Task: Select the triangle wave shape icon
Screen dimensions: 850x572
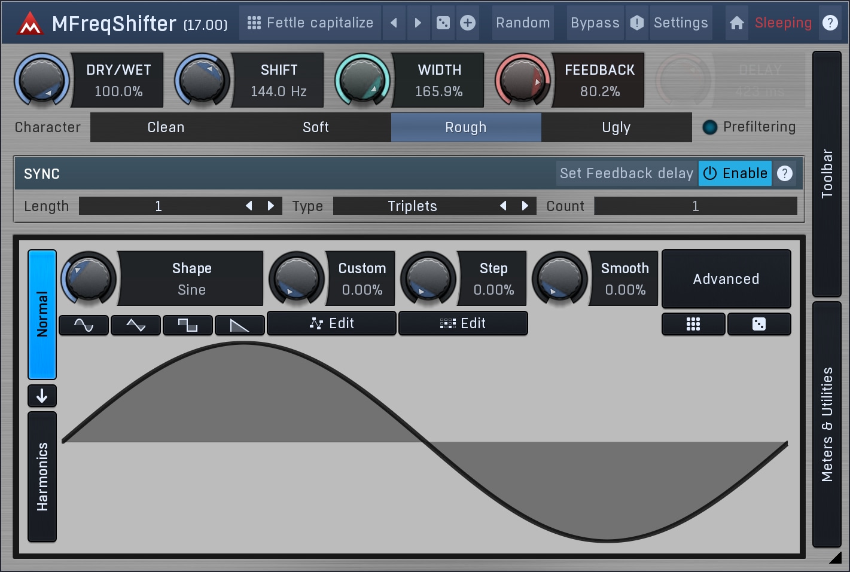Action: (136, 325)
